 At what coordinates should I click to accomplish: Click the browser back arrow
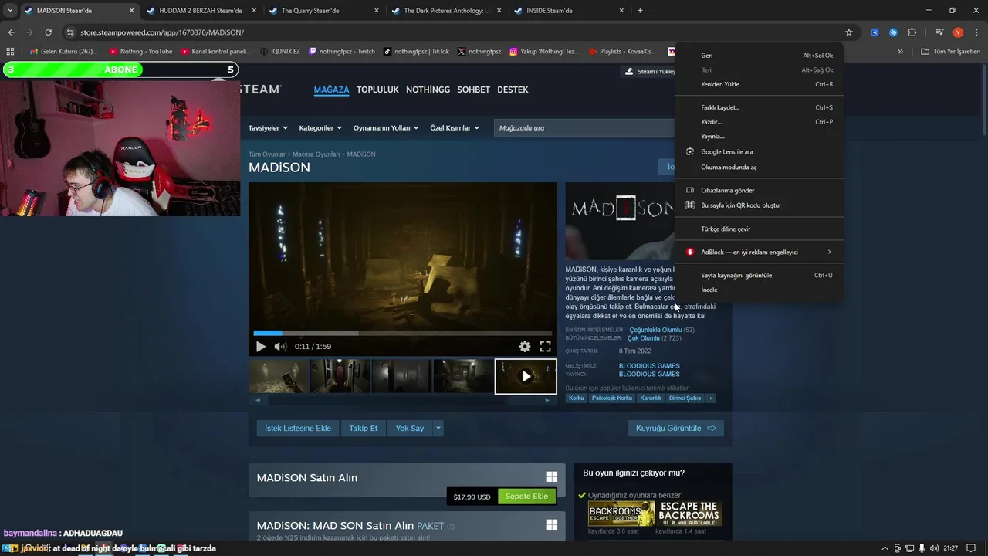11,32
